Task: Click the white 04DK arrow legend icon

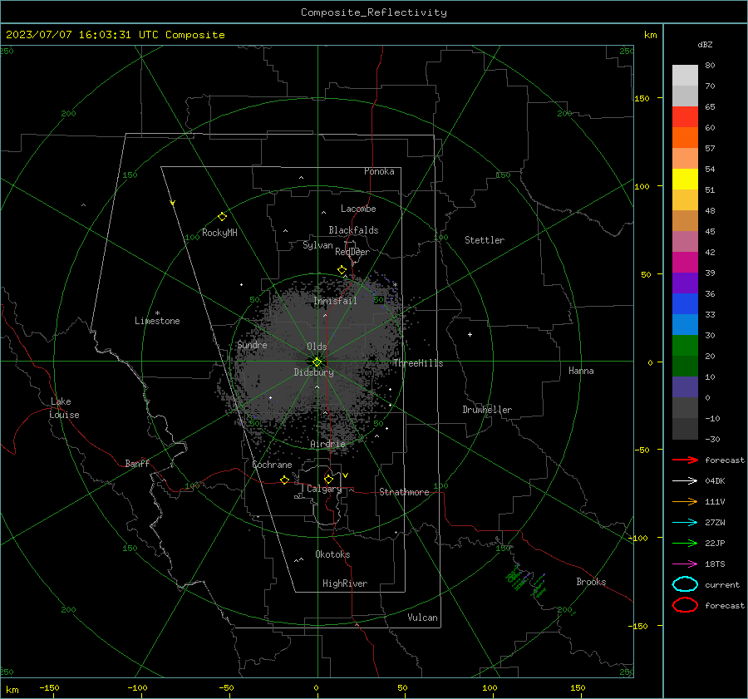Action: [685, 481]
